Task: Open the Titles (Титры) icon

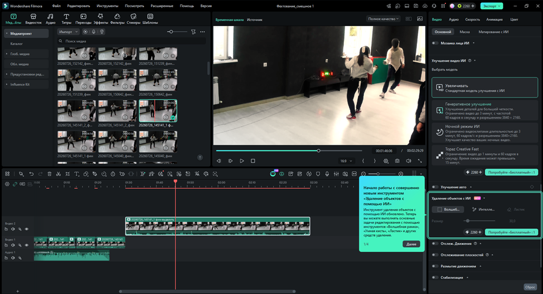Action: pos(66,19)
